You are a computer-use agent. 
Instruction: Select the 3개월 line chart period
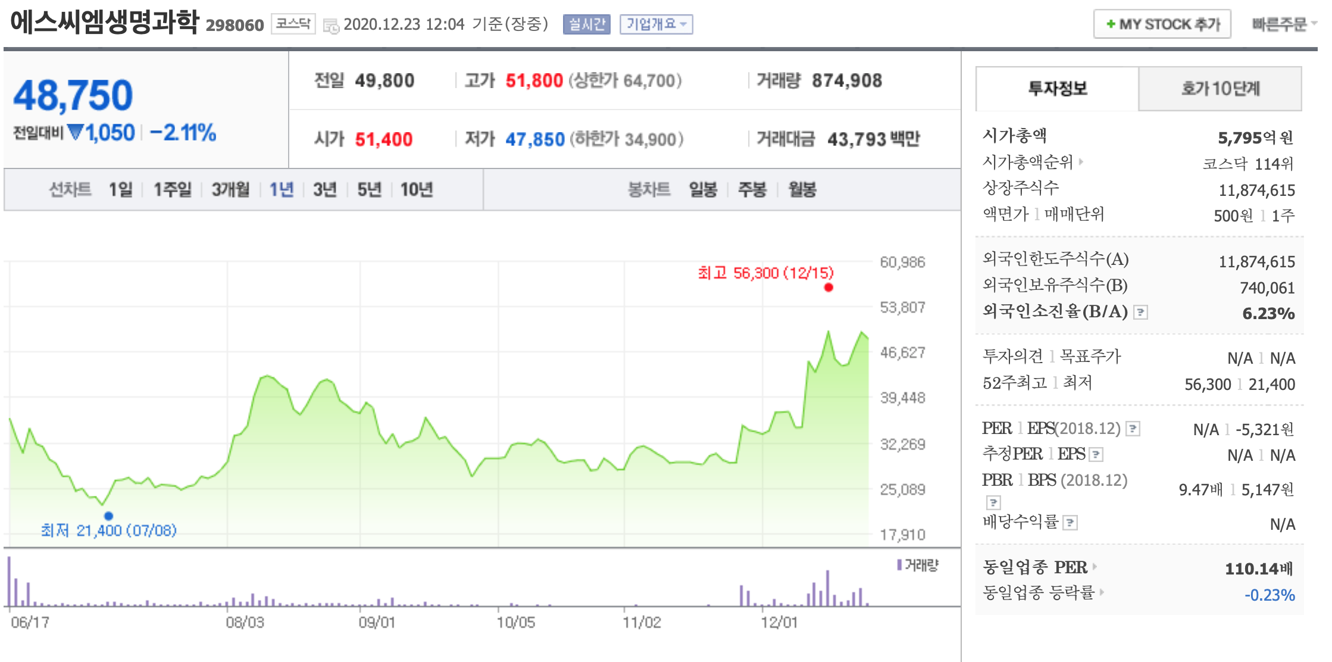click(231, 189)
